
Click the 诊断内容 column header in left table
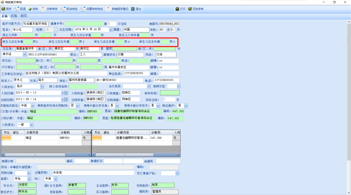click(x=42, y=133)
